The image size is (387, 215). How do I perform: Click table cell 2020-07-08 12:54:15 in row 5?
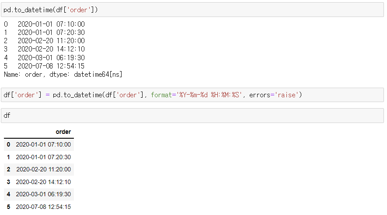43,207
